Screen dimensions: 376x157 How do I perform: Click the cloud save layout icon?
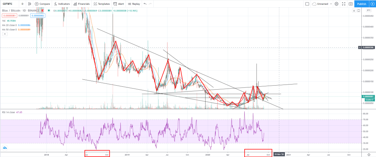314,4
